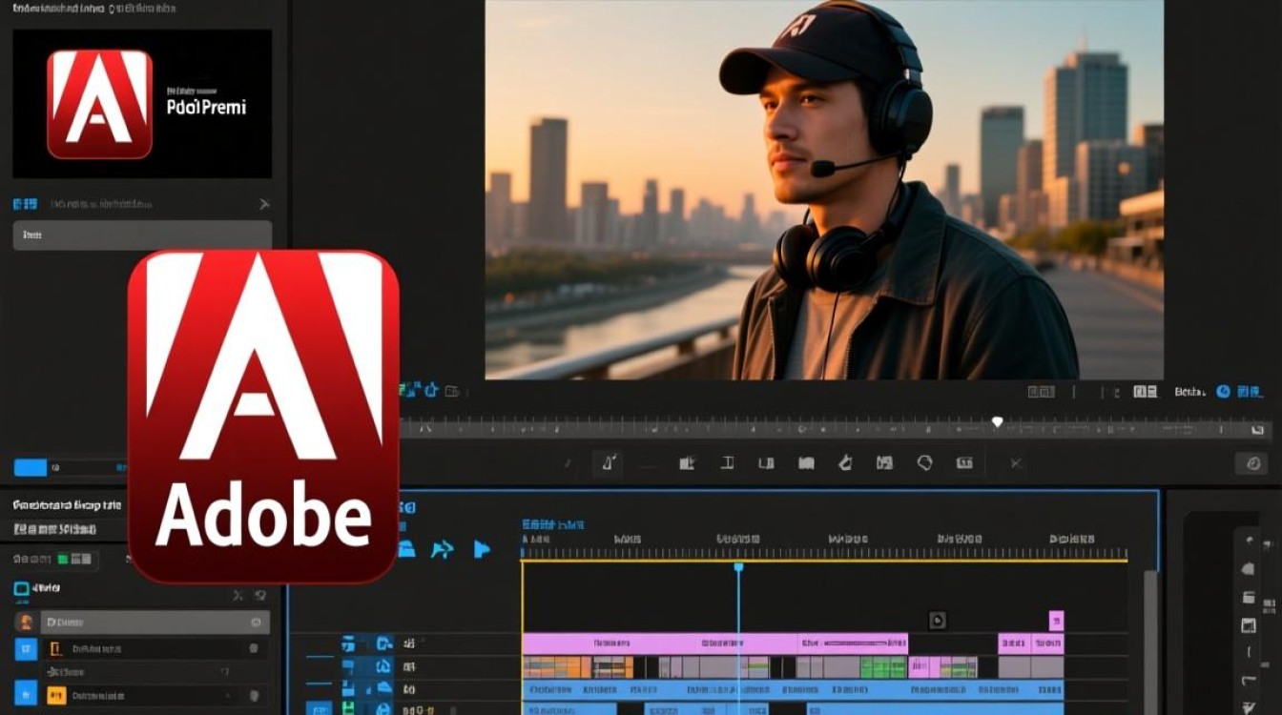This screenshot has width=1282, height=715.
Task: Toggle the lock-style icon on the second track header
Action: pos(383,666)
